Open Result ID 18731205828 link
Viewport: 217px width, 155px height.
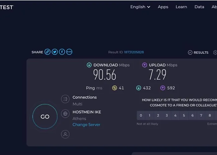[x=134, y=52]
